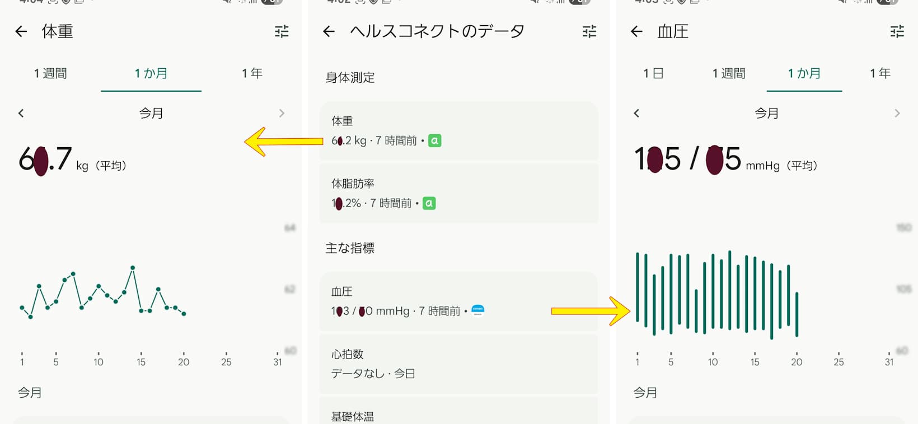Click a data point on the weight line chart

tap(132, 268)
